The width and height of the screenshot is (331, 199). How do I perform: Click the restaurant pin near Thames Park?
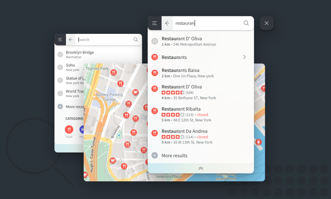pyautogui.click(x=114, y=73)
